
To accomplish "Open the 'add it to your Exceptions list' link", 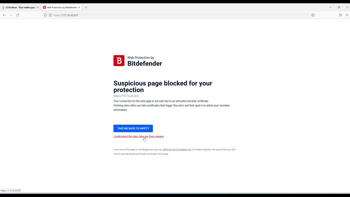I will pyautogui.click(x=177, y=150).
